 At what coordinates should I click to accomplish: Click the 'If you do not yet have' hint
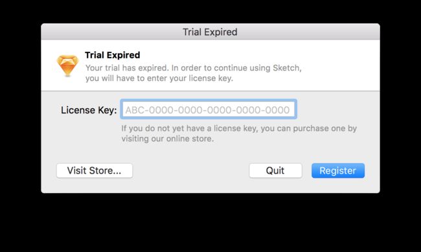click(239, 128)
